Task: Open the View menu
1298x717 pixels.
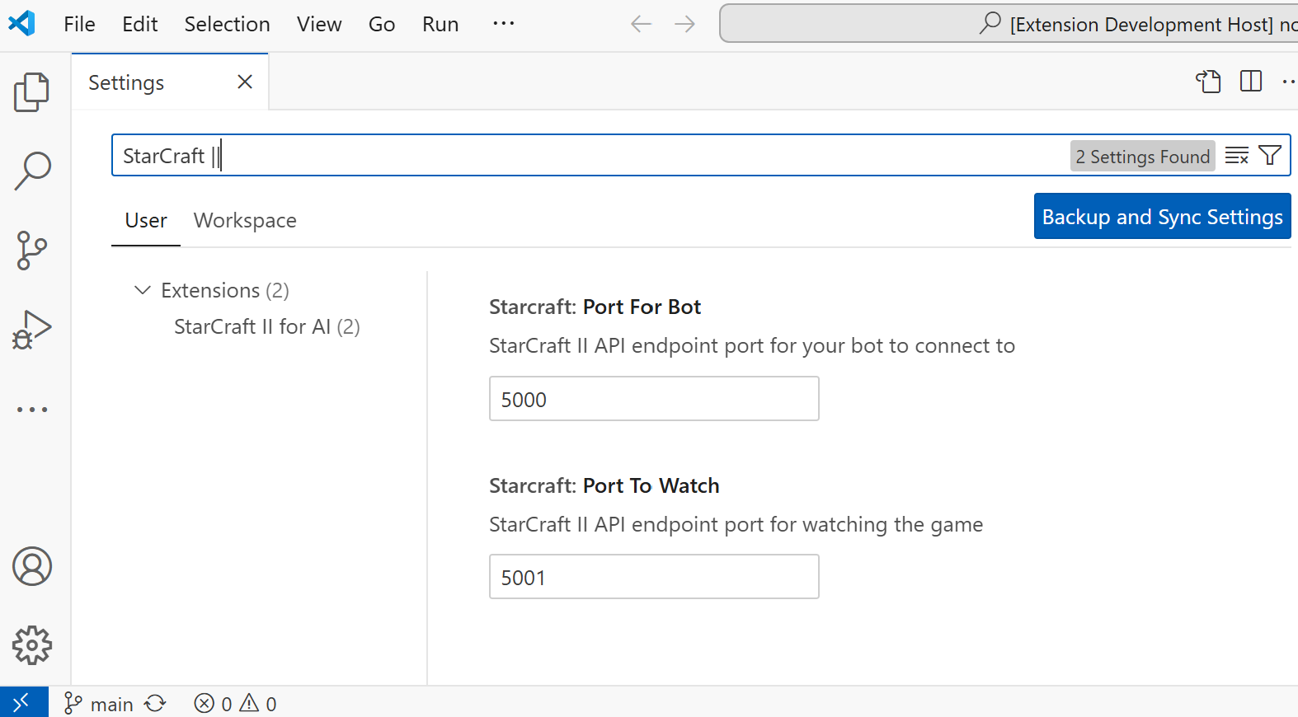Action: tap(320, 24)
